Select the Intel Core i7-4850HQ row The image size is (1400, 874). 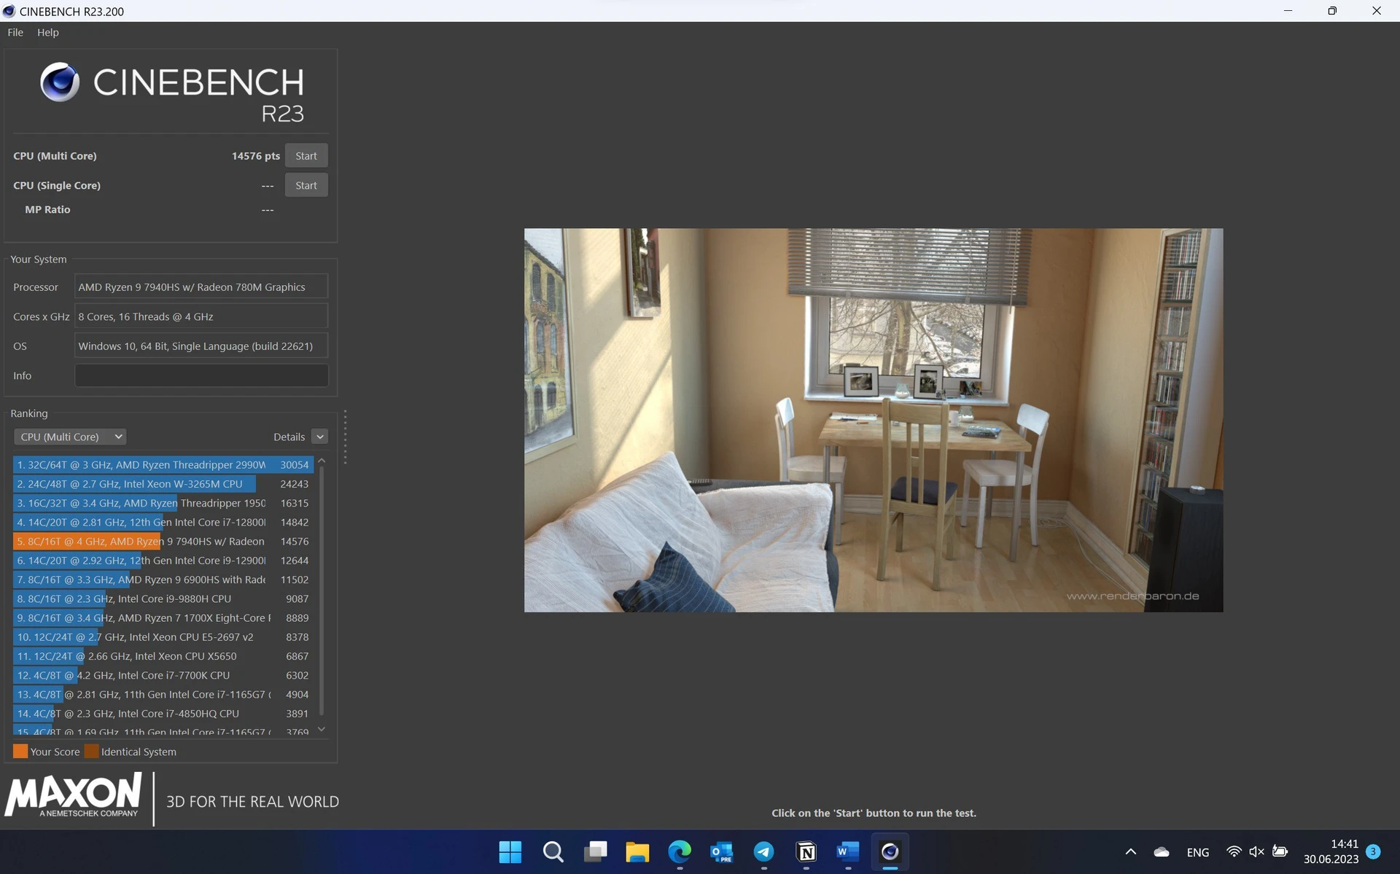point(163,714)
